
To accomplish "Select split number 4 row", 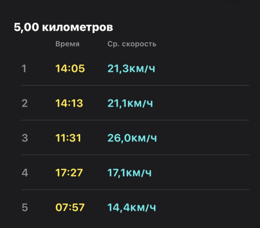I will (135, 172).
